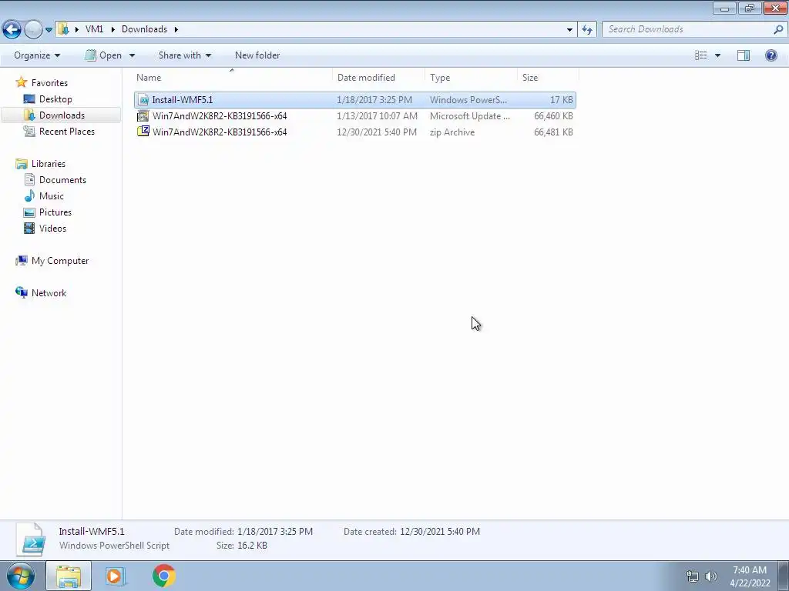The image size is (789, 591).
Task: Launch Google Chrome from taskbar
Action: click(163, 576)
